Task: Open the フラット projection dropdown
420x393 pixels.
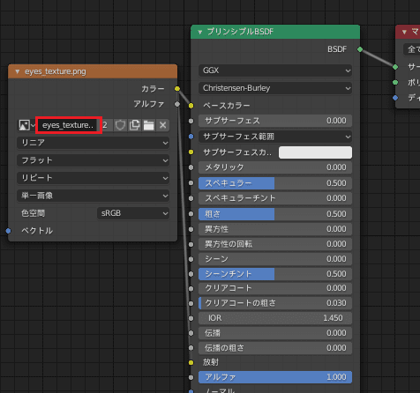Action: (x=93, y=160)
